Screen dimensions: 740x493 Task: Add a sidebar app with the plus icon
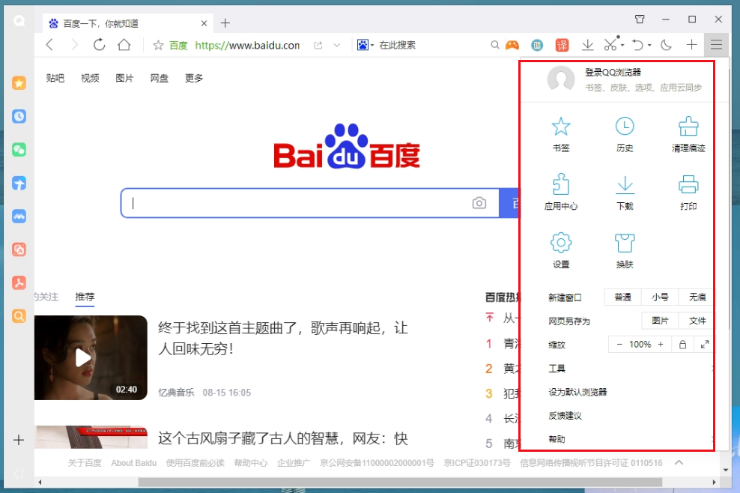(19, 440)
